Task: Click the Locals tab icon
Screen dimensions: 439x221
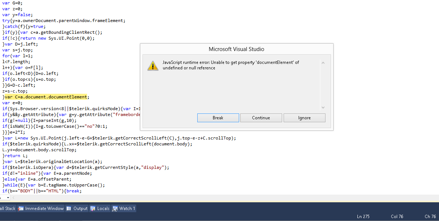Action: [x=93, y=209]
